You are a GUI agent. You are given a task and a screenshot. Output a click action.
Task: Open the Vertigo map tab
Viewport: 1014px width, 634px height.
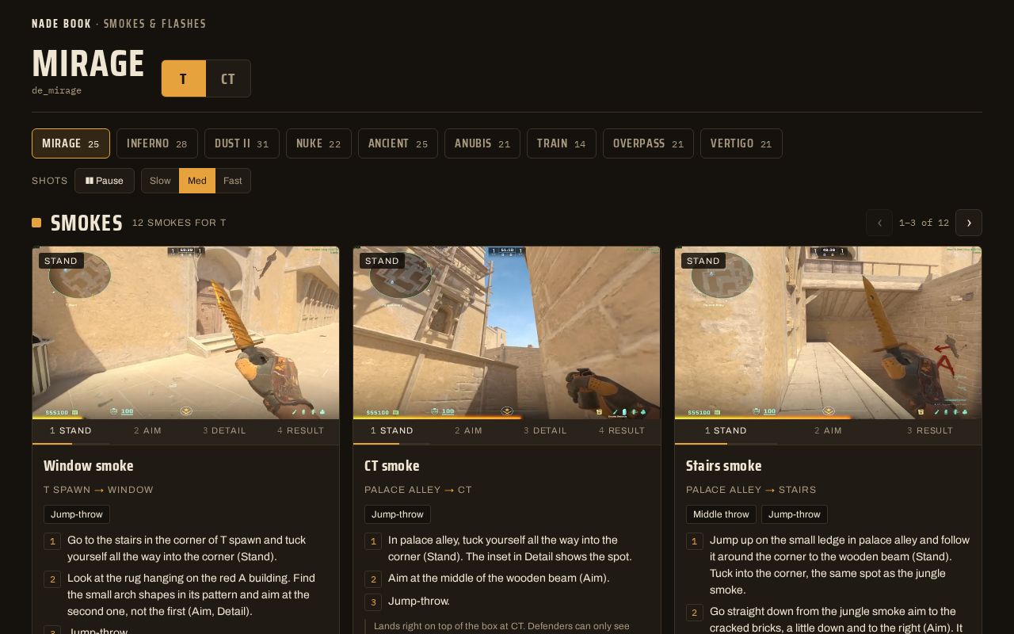[x=741, y=143]
